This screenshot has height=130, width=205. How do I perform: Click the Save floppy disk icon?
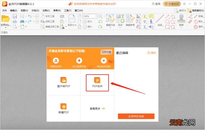pyautogui.click(x=15, y=16)
